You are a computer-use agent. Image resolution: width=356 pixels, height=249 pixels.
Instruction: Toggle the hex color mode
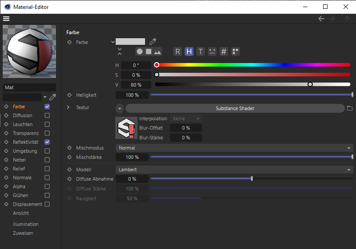click(224, 51)
